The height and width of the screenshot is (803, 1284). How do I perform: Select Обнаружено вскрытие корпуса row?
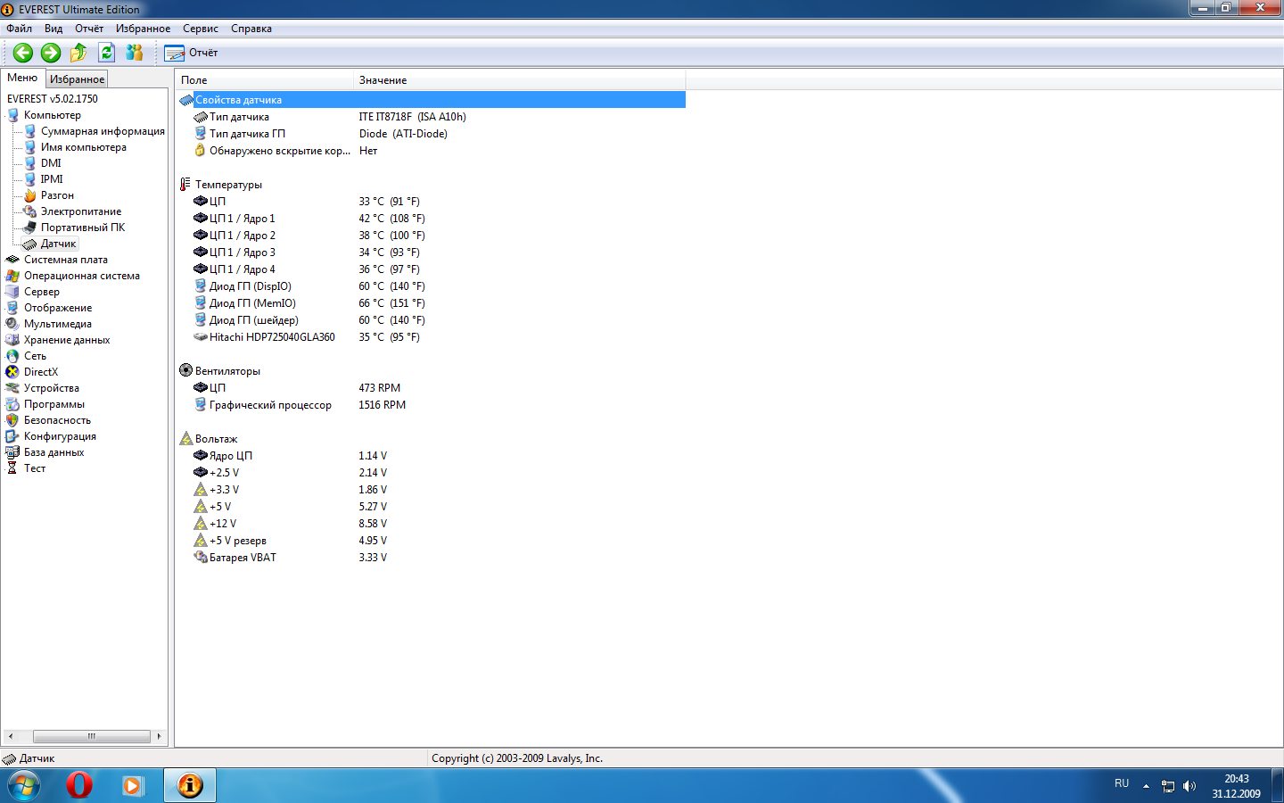[x=431, y=151]
